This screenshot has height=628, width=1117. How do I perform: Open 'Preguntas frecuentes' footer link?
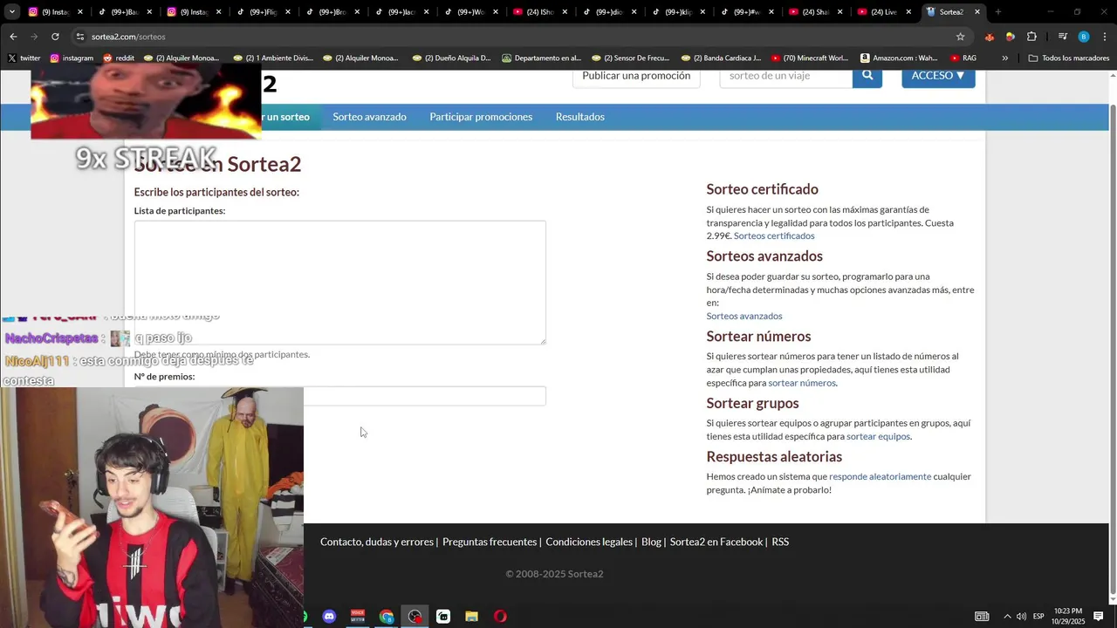coord(490,542)
